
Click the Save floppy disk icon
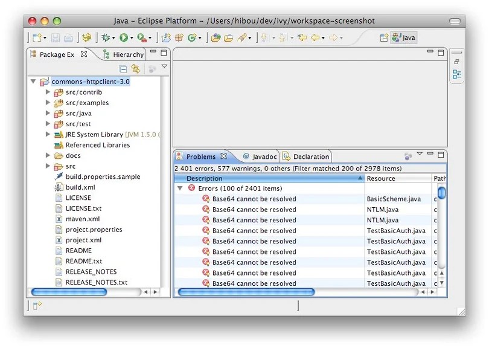pyautogui.click(x=55, y=38)
